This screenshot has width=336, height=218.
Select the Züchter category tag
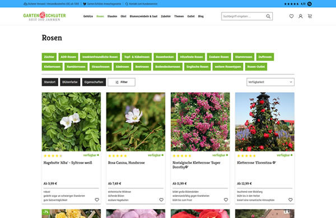49,57
